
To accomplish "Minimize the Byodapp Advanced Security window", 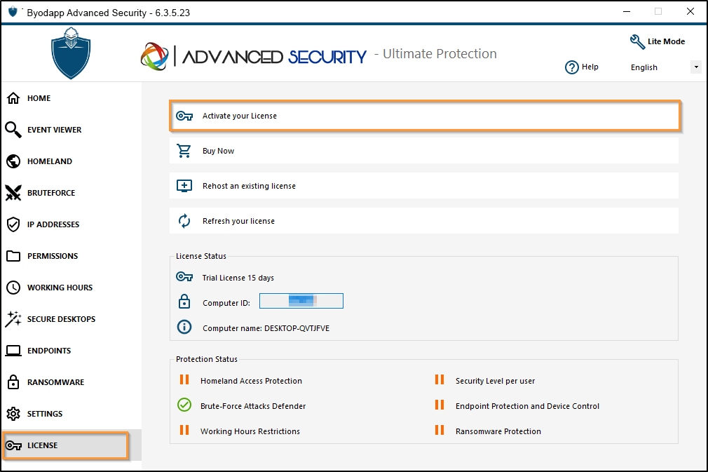I will click(x=626, y=12).
